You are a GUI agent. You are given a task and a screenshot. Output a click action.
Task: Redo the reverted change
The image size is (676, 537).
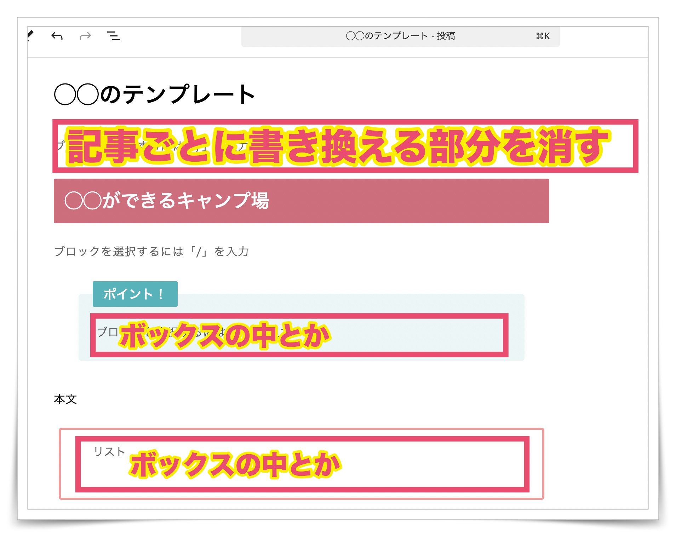[x=85, y=36]
